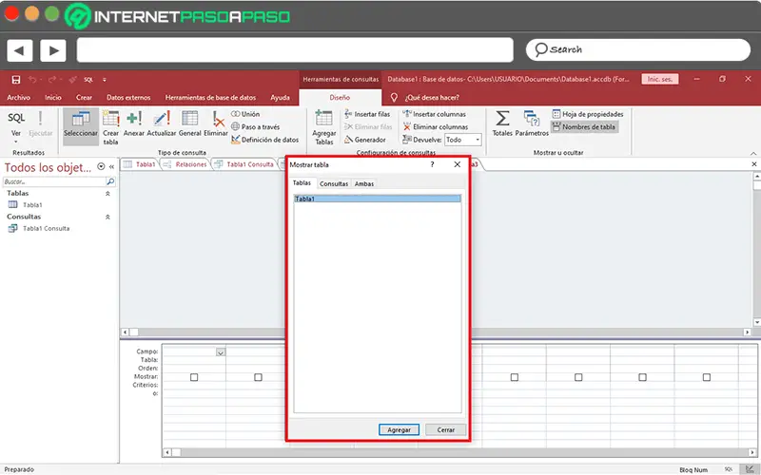Viewport: 761px width, 475px height.
Task: Toggle Nombres de tabla
Action: [584, 127]
